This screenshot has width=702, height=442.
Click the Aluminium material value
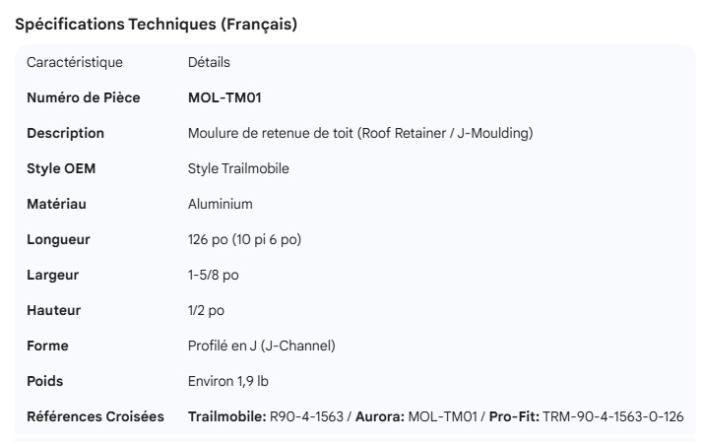coord(221,204)
